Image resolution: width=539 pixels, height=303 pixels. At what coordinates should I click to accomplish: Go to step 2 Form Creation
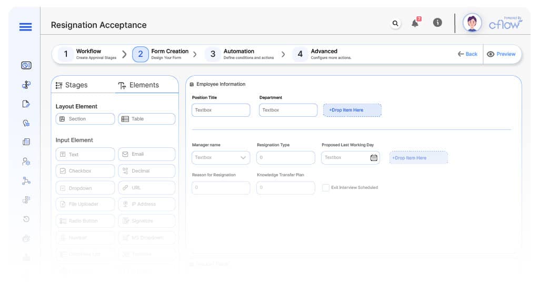161,54
